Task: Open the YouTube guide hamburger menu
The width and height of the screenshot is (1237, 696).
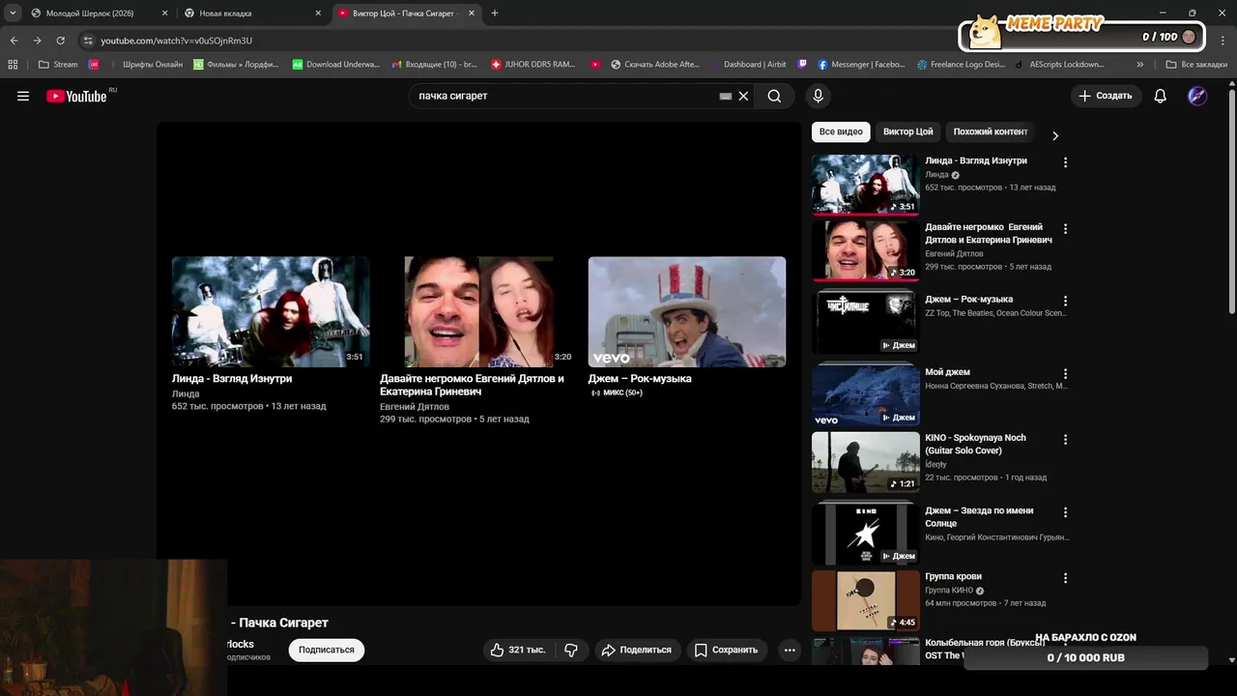Action: pyautogui.click(x=23, y=96)
